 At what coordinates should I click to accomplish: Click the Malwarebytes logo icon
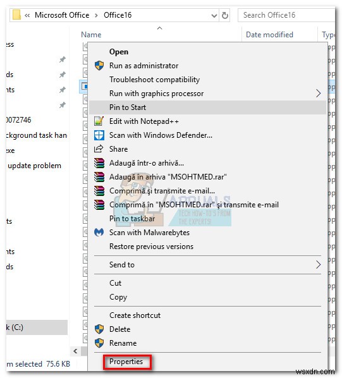click(x=99, y=233)
